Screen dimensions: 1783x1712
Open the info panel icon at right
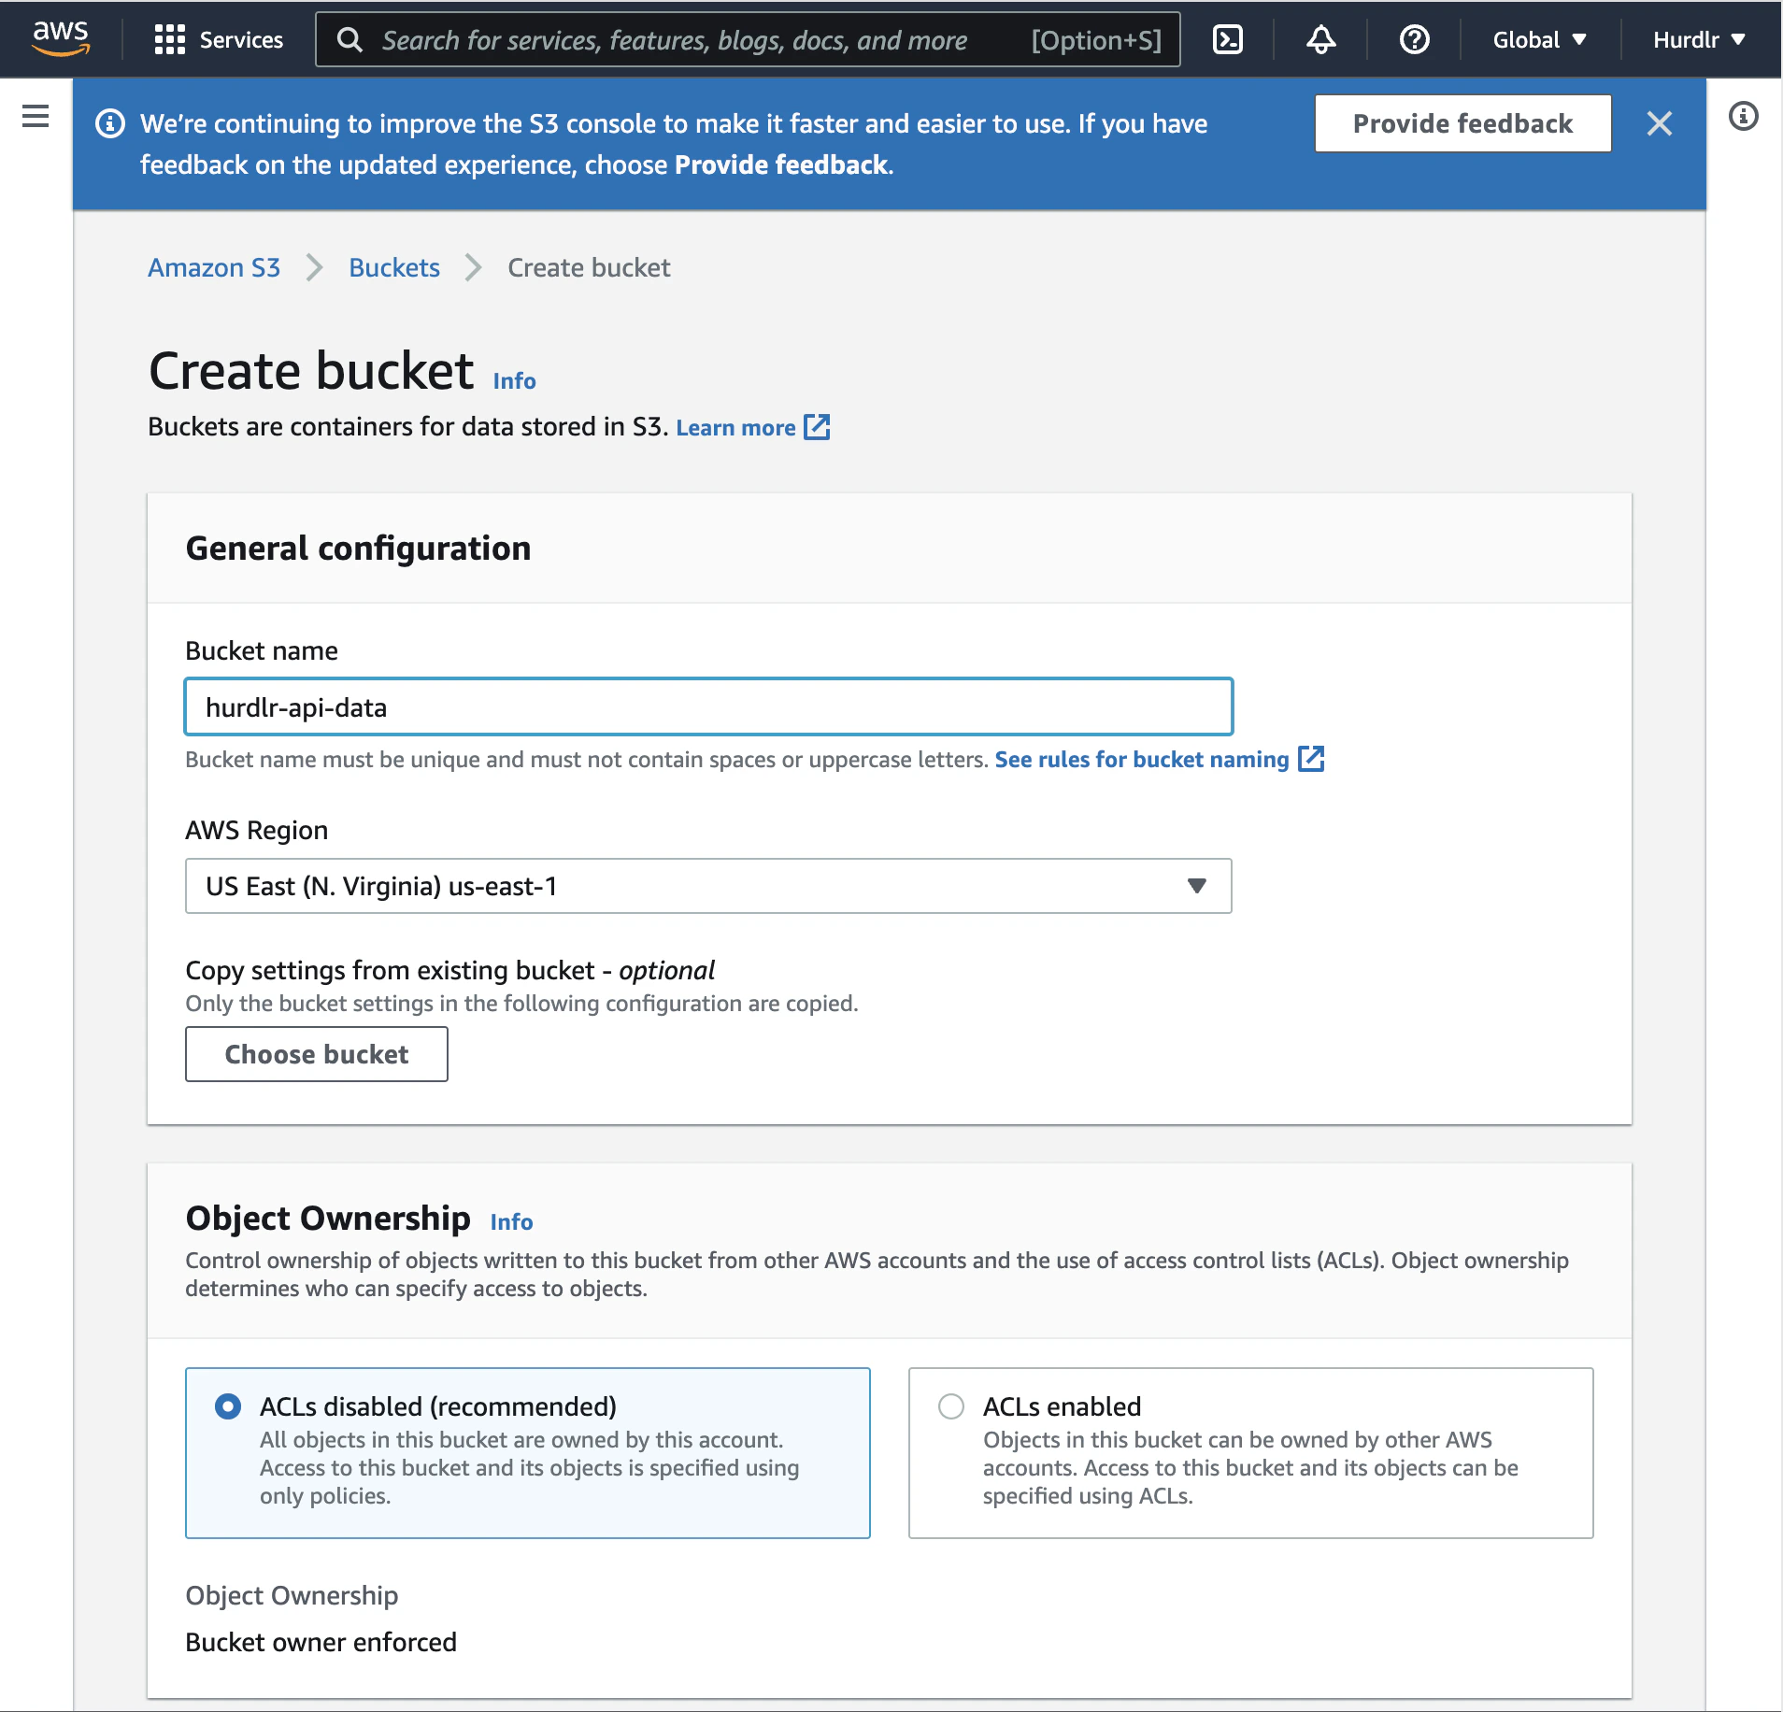pos(1743,116)
